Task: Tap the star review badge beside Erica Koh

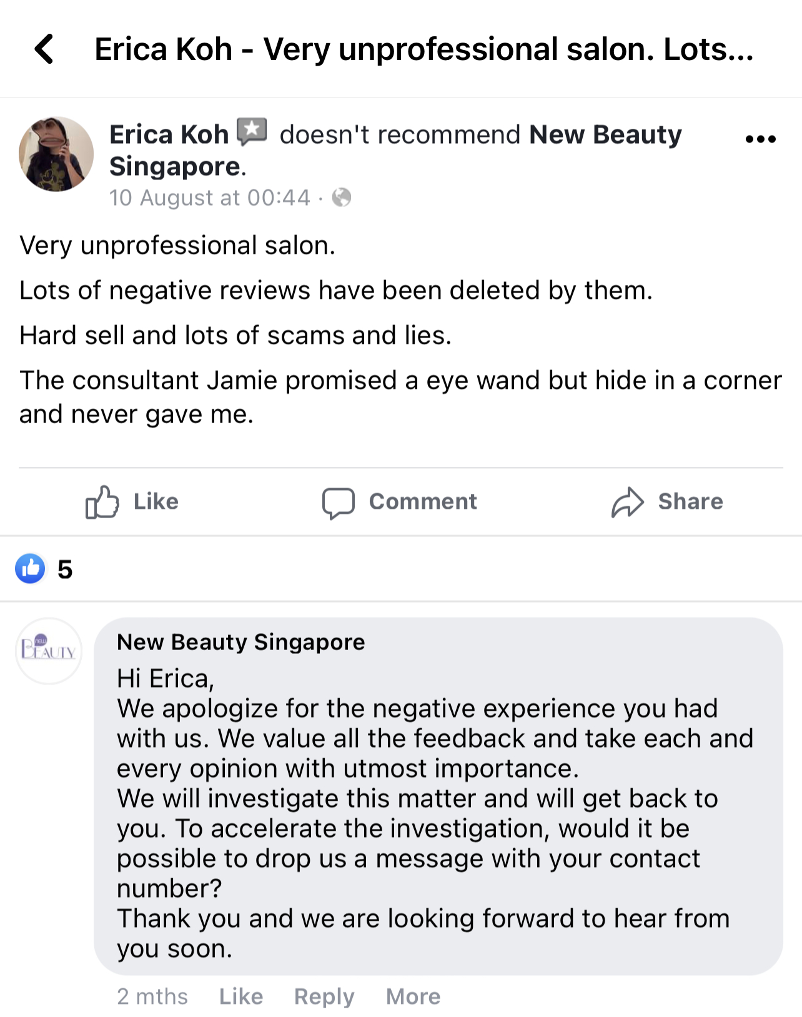Action: [x=252, y=132]
